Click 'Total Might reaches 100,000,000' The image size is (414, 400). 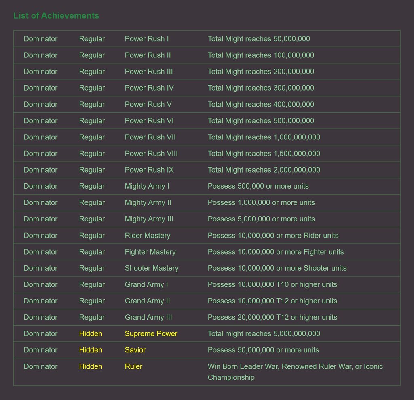pos(261,55)
